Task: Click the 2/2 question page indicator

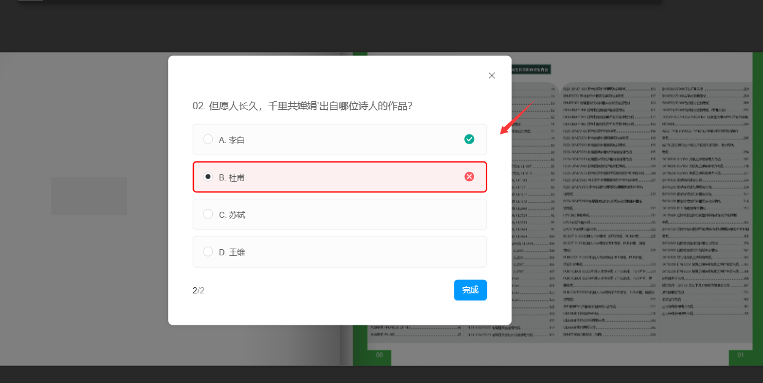Action: tap(198, 290)
